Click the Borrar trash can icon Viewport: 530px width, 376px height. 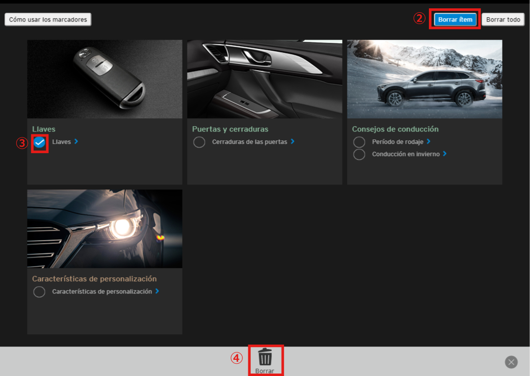click(x=265, y=357)
